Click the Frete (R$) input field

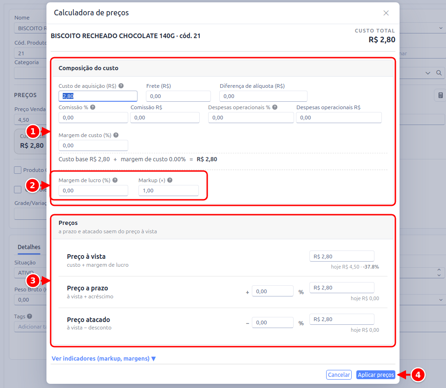[x=178, y=96]
